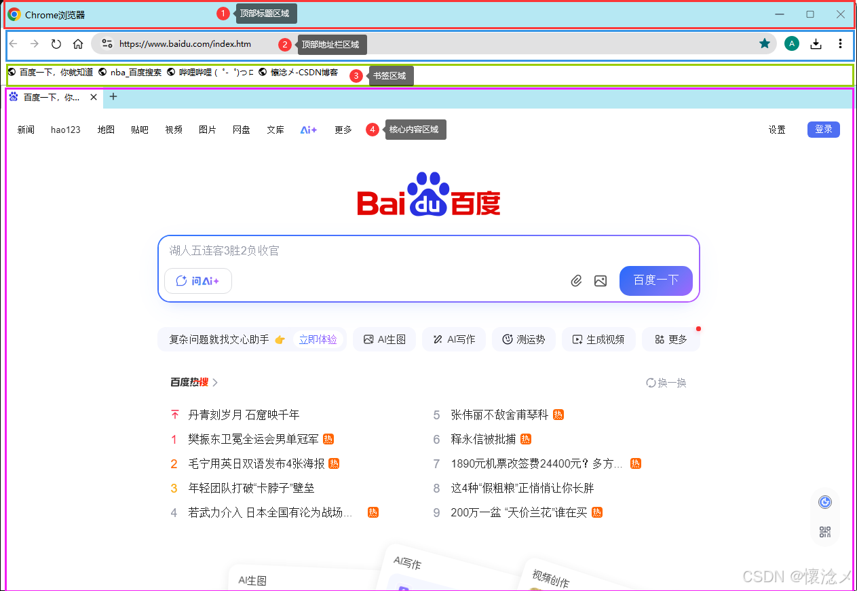The width and height of the screenshot is (857, 591).
Task: Open the 文库 navigation link
Action: click(275, 130)
